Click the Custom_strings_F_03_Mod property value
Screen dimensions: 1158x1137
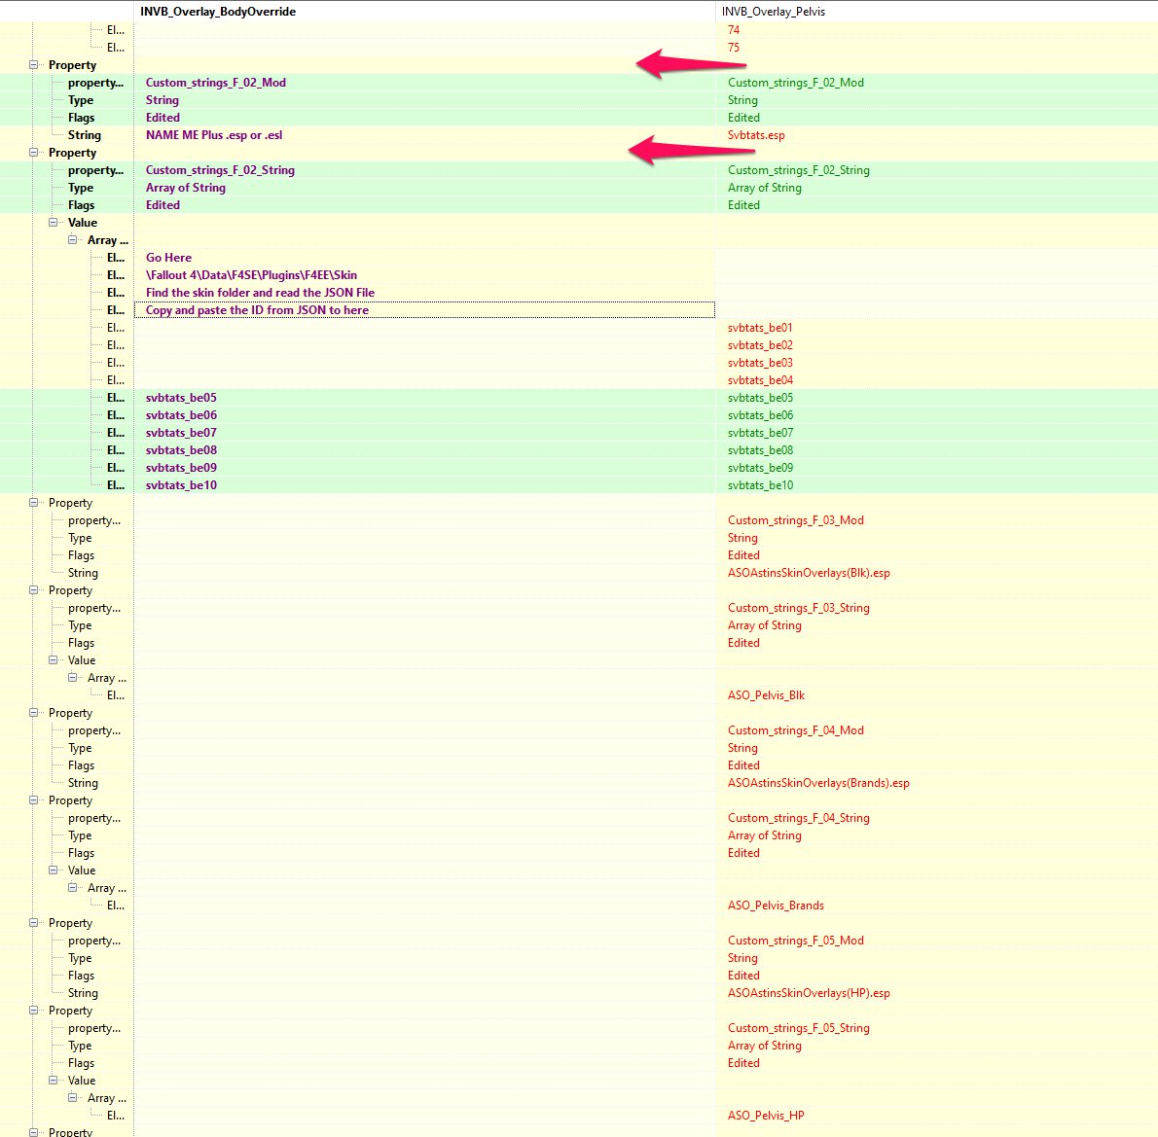point(795,519)
